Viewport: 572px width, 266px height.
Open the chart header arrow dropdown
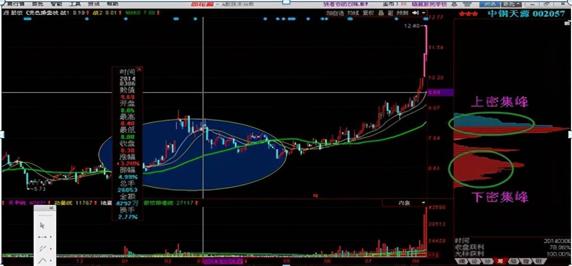pos(424,13)
